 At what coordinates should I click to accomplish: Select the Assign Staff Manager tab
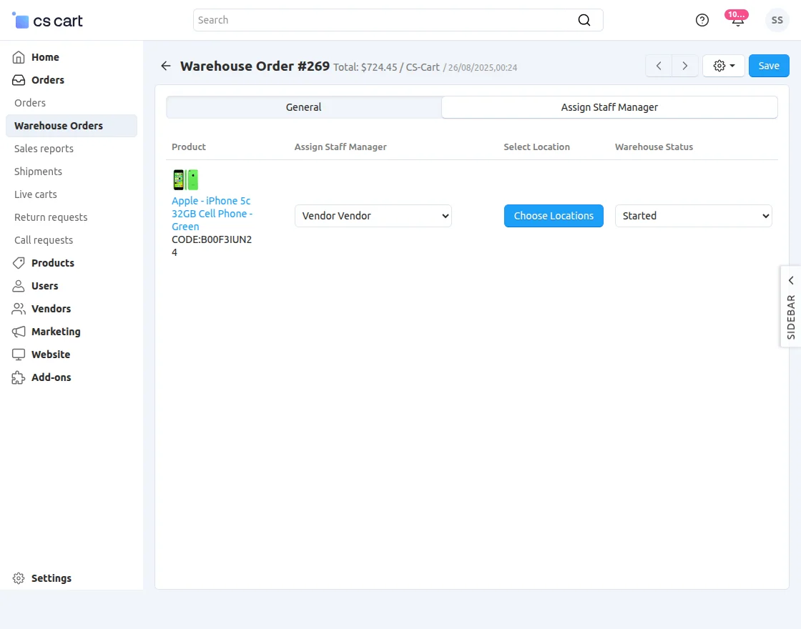click(x=609, y=107)
